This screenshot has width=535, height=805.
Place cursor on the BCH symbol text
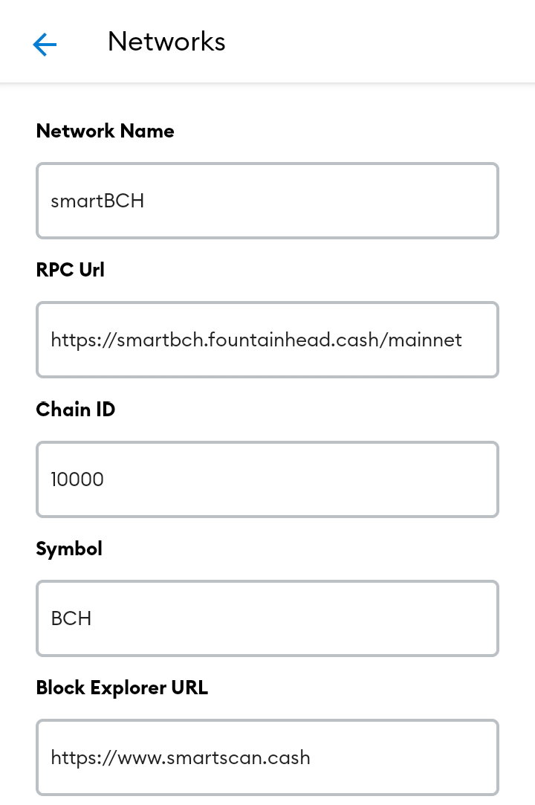coord(71,618)
